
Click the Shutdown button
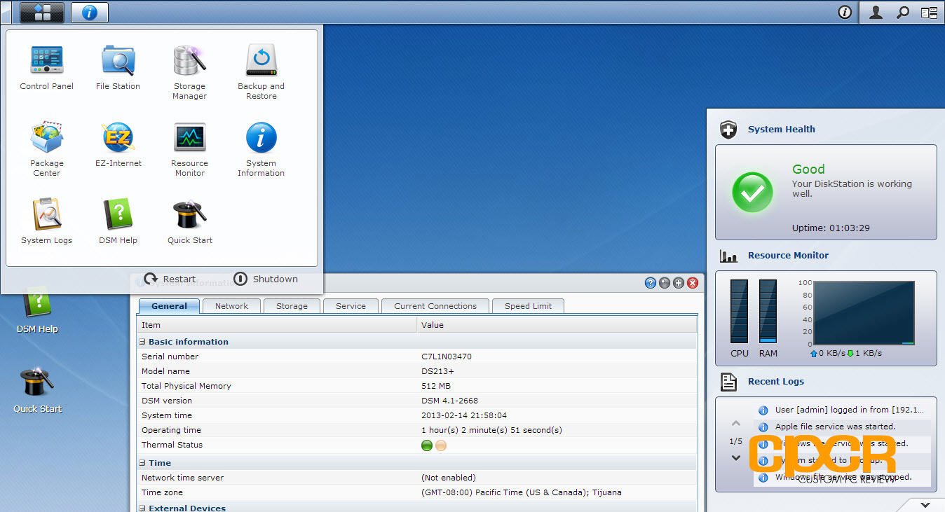pyautogui.click(x=266, y=279)
